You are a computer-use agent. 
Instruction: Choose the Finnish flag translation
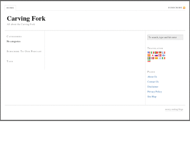tap(164, 55)
